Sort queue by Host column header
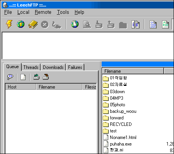The height and width of the screenshot is (154, 174). [x=20, y=87]
